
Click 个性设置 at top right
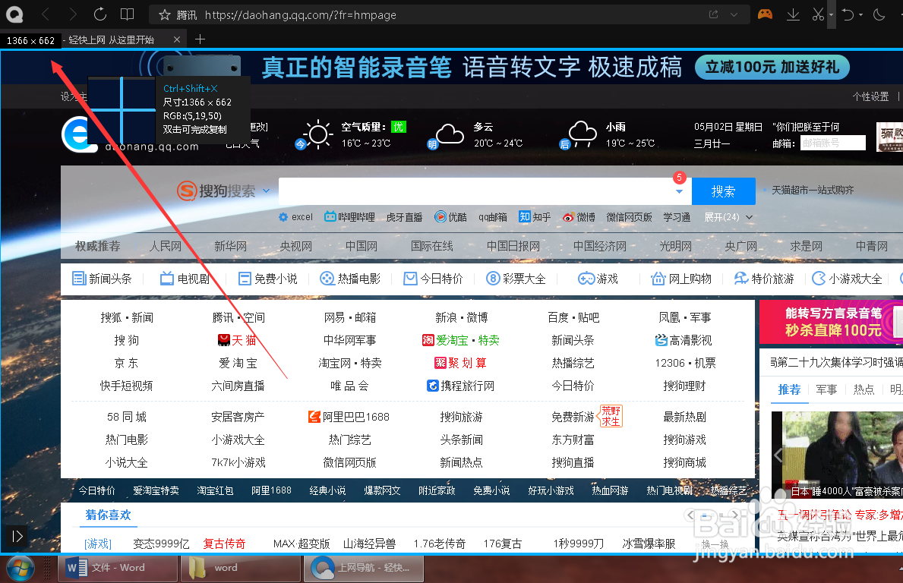(870, 96)
